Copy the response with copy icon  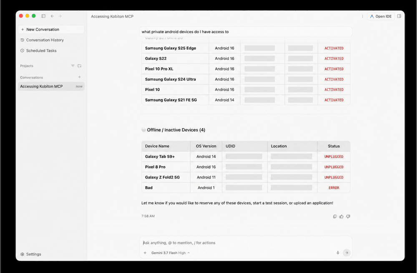(x=334, y=216)
